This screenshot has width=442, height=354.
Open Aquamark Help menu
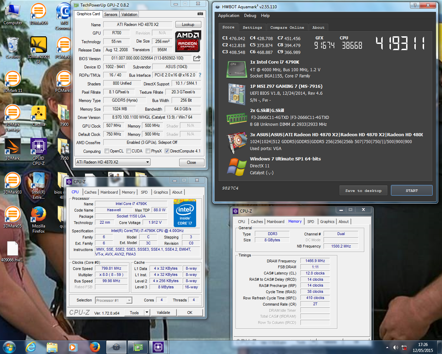click(x=265, y=16)
